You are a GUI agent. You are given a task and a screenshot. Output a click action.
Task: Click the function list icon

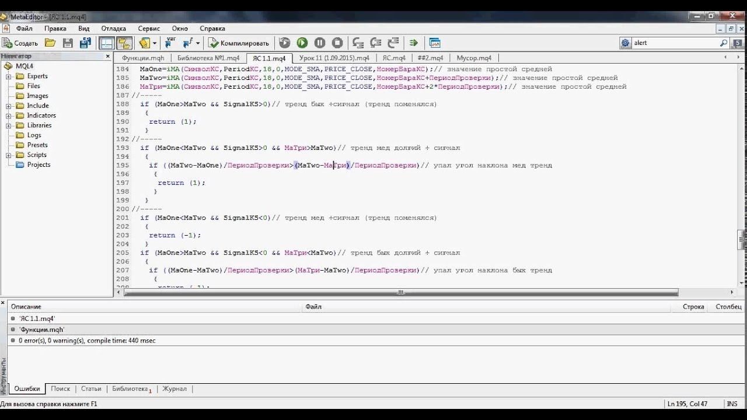pos(187,43)
